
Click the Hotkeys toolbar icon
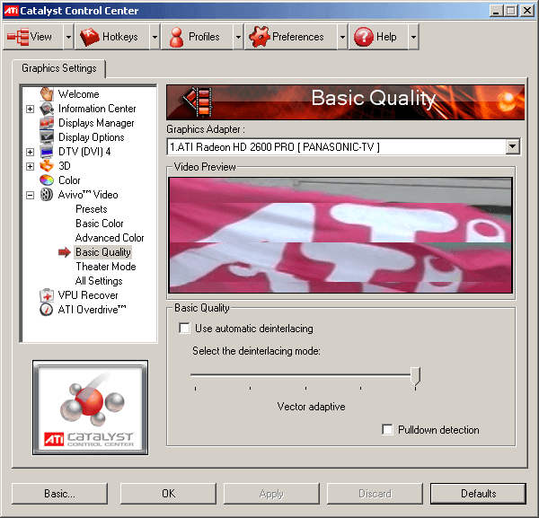click(x=89, y=37)
